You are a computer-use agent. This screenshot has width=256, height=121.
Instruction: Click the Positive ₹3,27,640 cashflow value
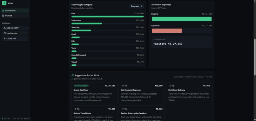pos(168,44)
